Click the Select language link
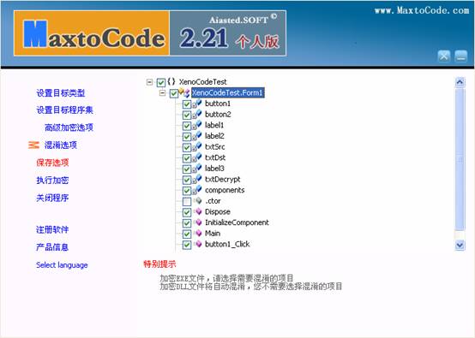475x338 pixels. tap(62, 265)
